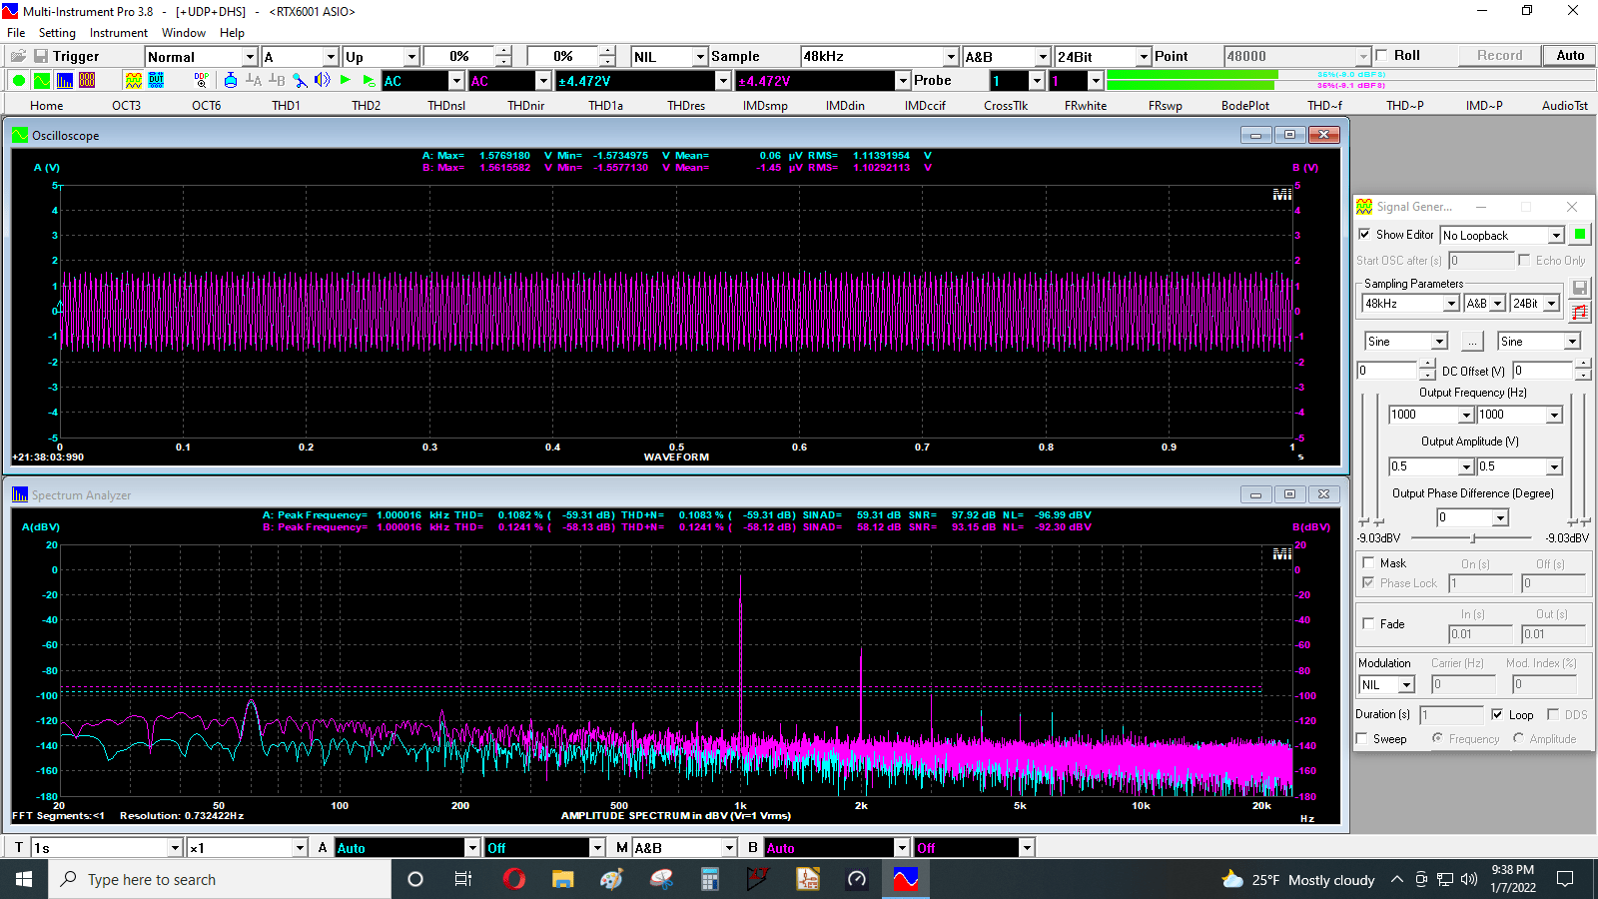Click the green Run/Stop circle in the toolbar
Viewport: 1598px width, 899px height.
click(x=19, y=81)
